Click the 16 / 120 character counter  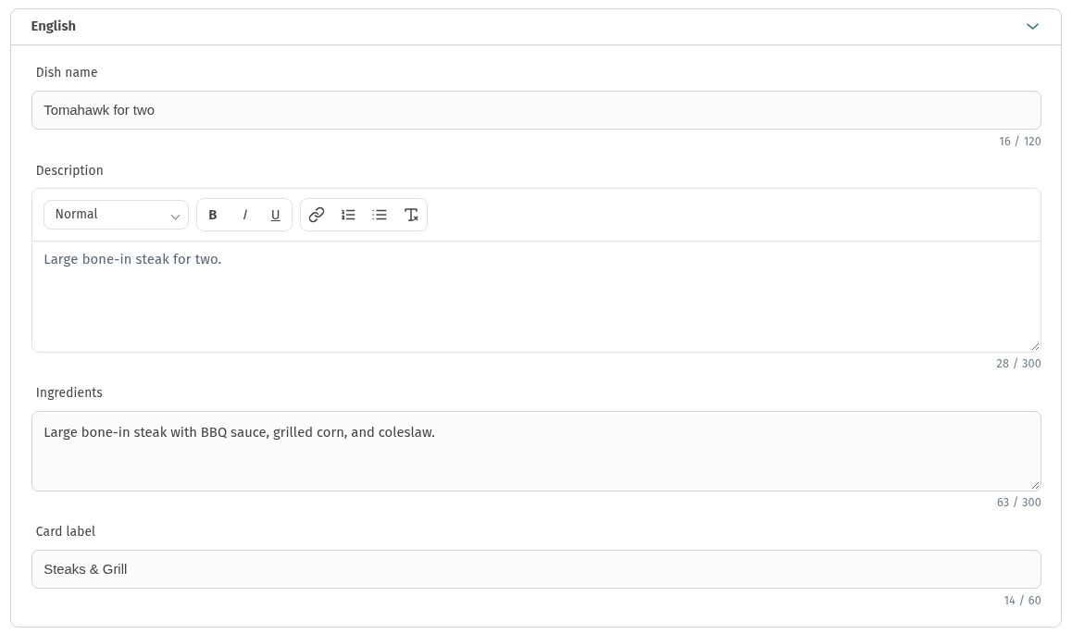click(1019, 142)
